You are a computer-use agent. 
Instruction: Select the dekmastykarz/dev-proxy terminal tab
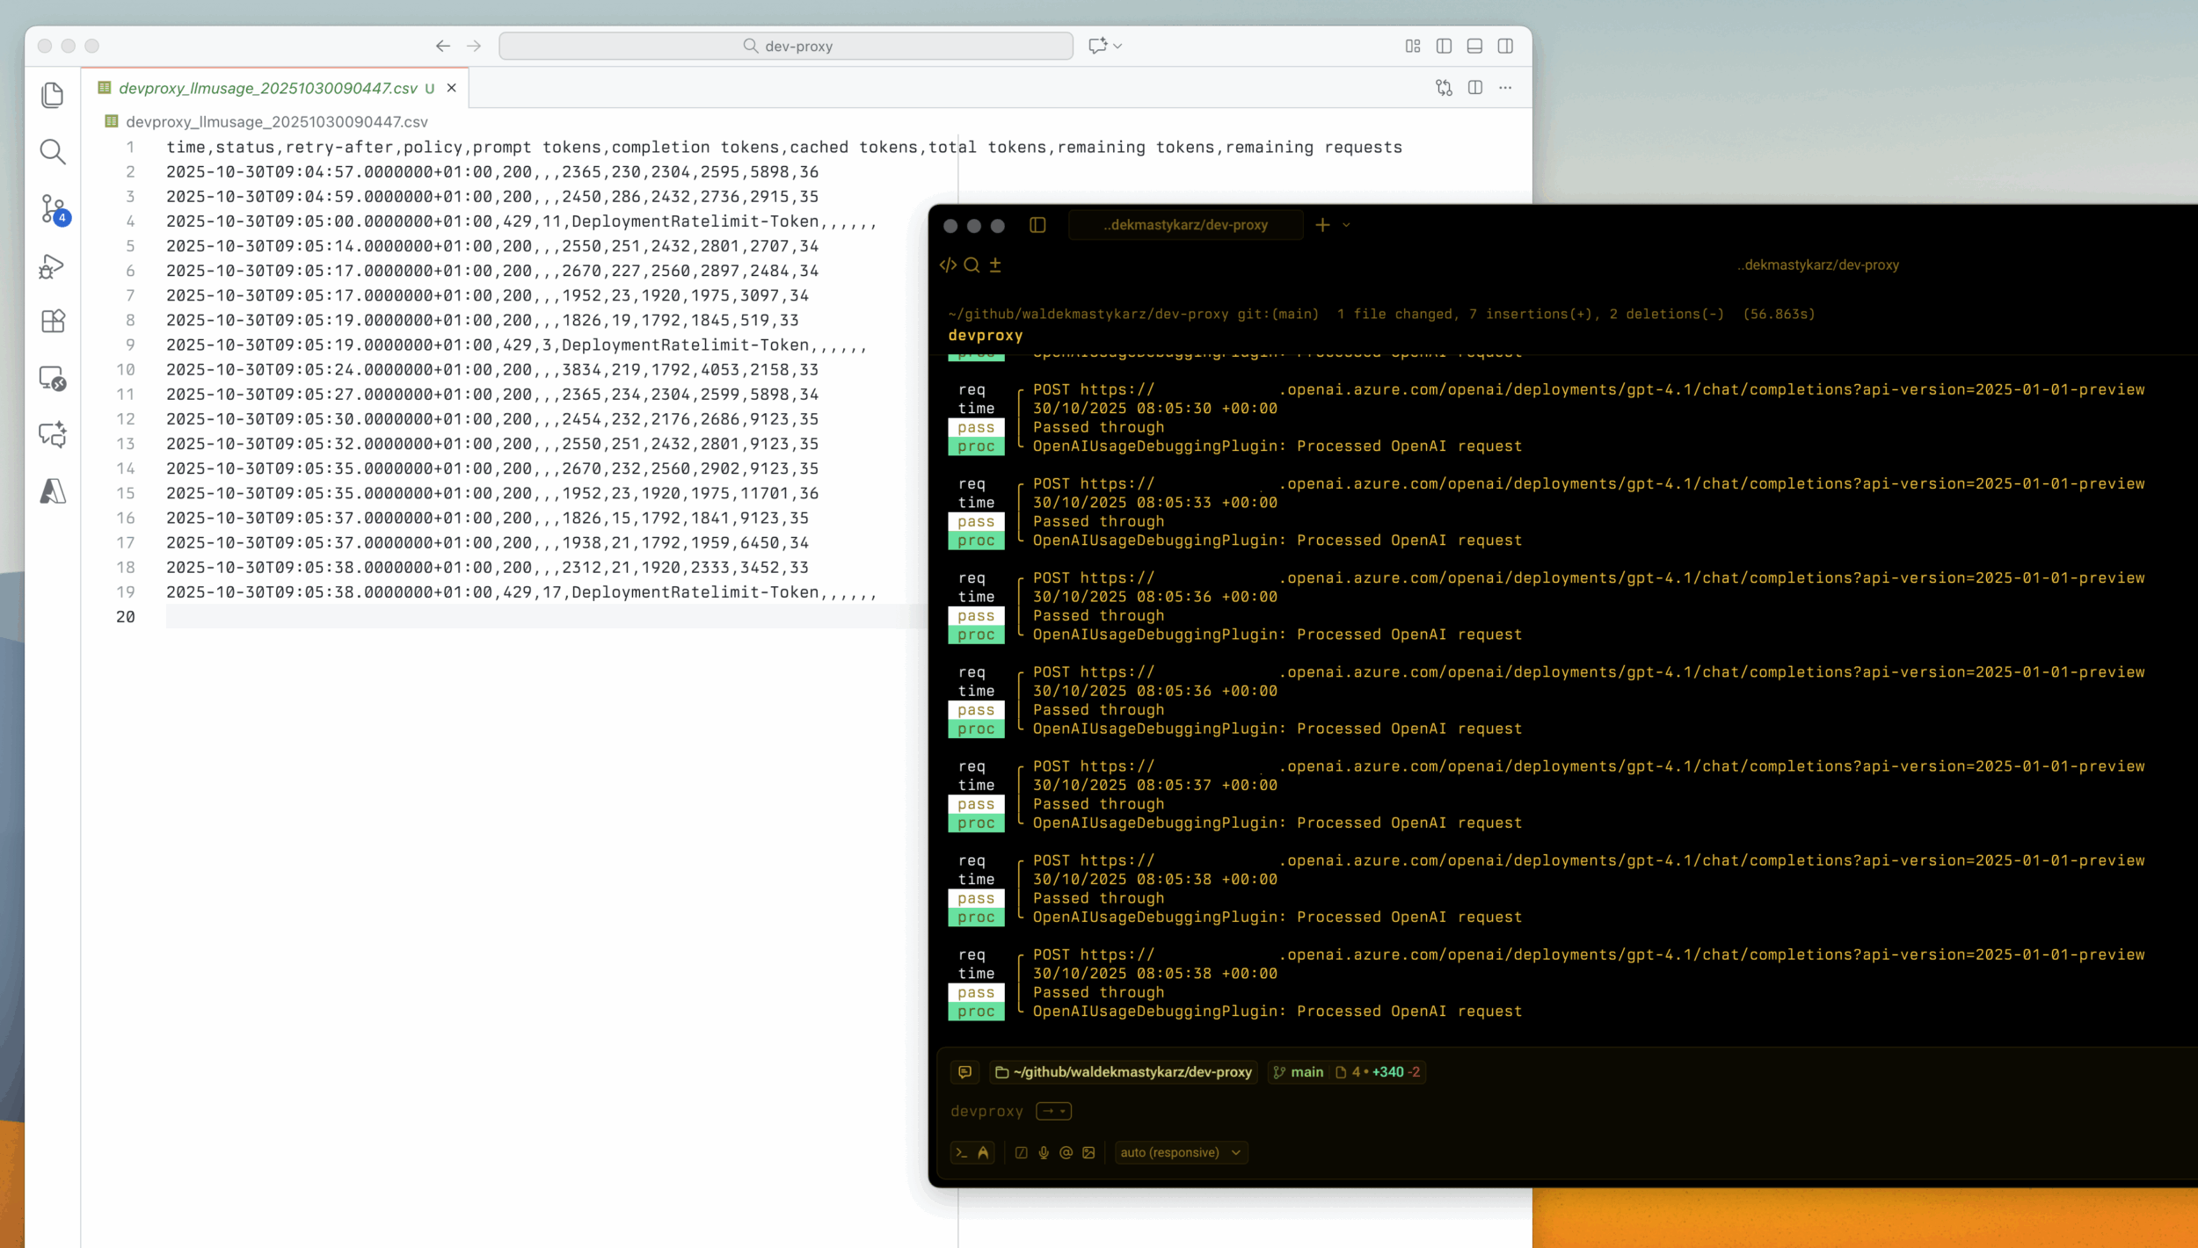pos(1184,225)
